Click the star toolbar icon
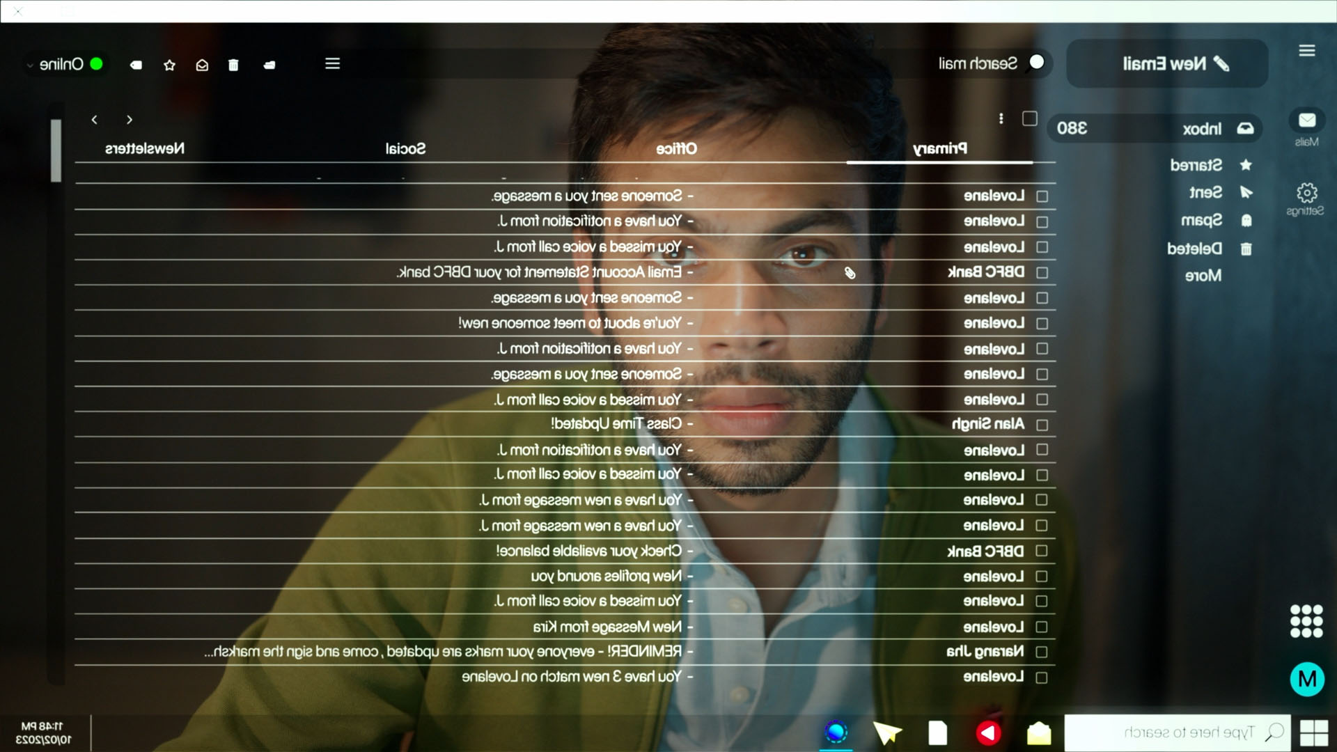This screenshot has height=752, width=1337. point(169,65)
